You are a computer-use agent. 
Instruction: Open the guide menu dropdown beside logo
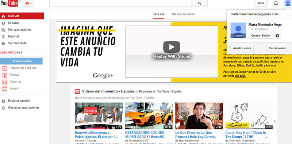point(28,3)
